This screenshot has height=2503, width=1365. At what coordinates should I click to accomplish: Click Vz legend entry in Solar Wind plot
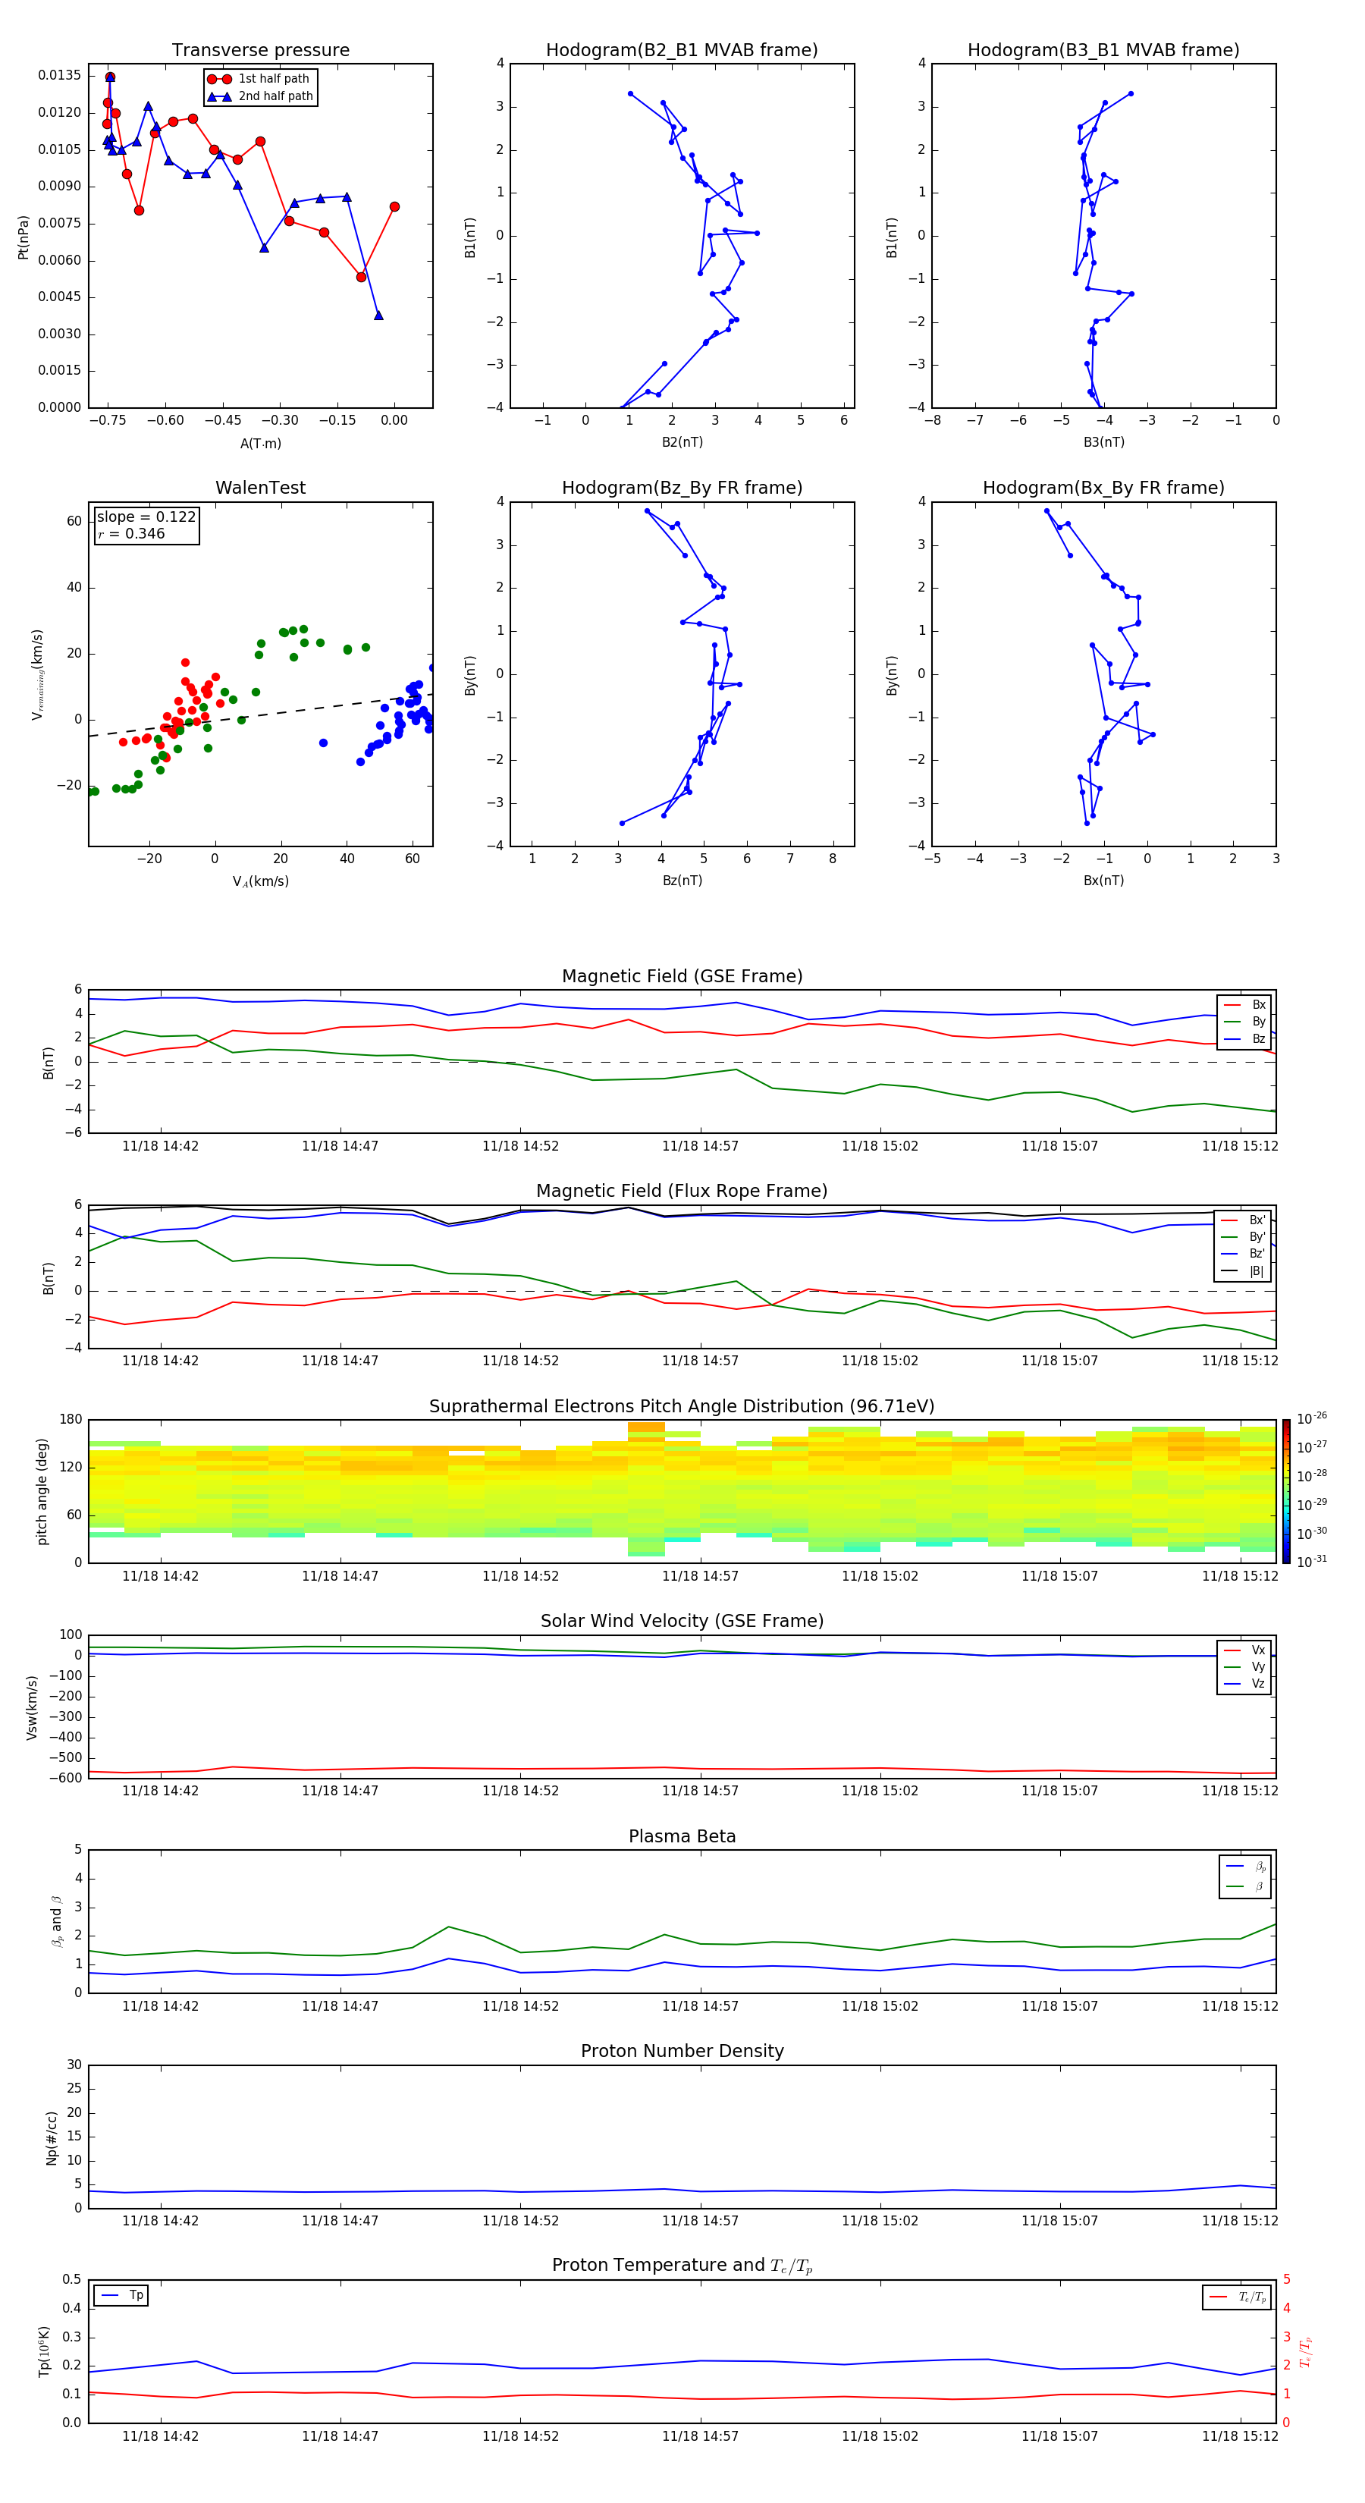pos(1244,1684)
